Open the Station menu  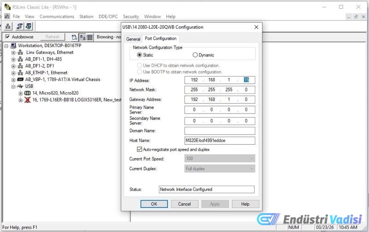[x=86, y=17]
